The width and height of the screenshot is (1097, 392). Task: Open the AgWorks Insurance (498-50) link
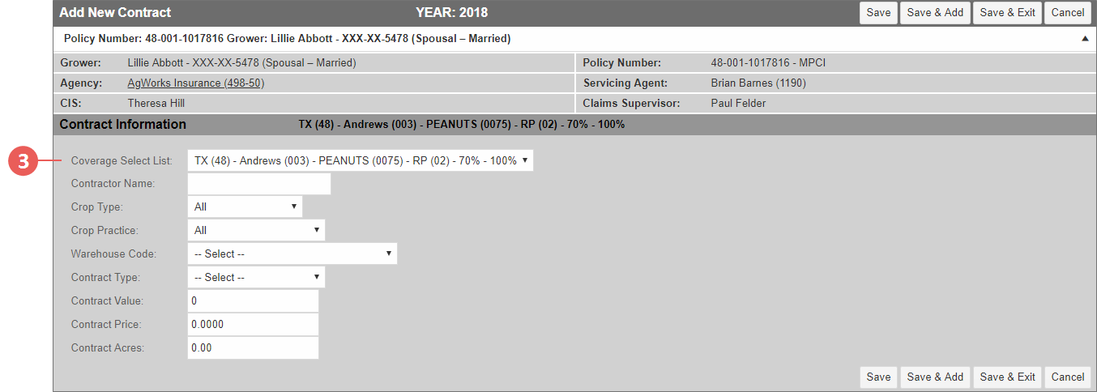pyautogui.click(x=196, y=83)
